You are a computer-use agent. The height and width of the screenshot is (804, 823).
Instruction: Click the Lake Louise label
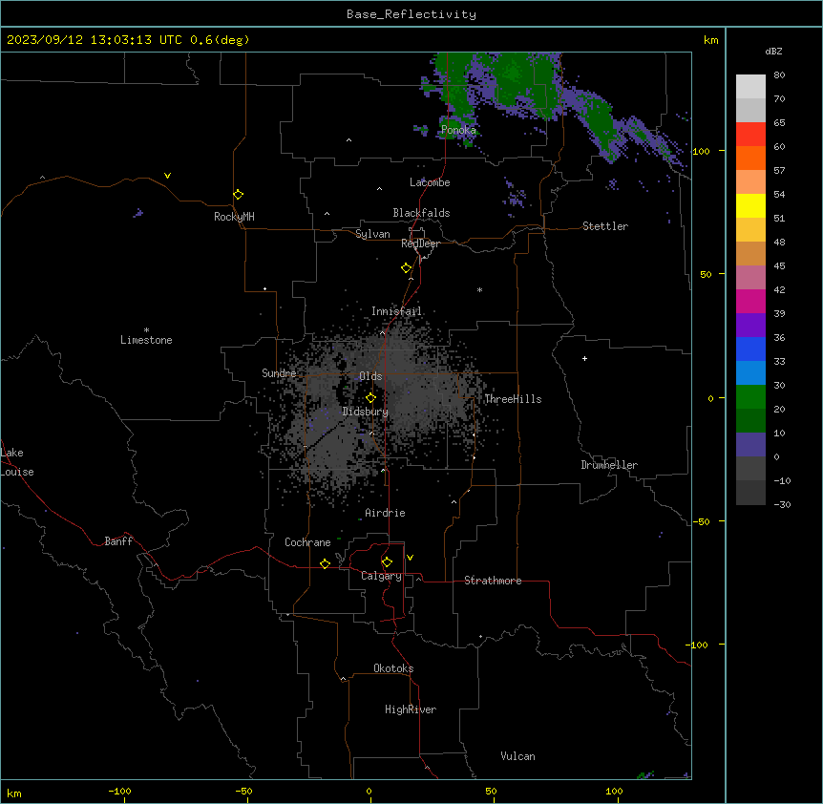tap(17, 462)
